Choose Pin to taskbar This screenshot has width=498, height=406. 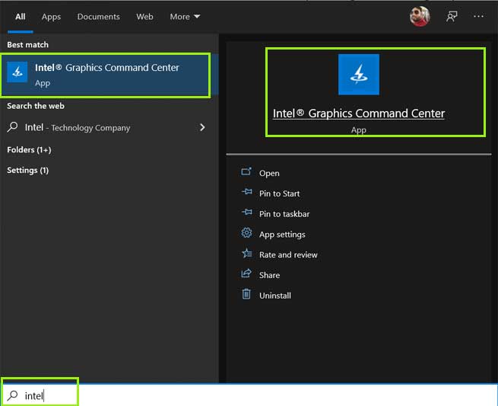284,214
